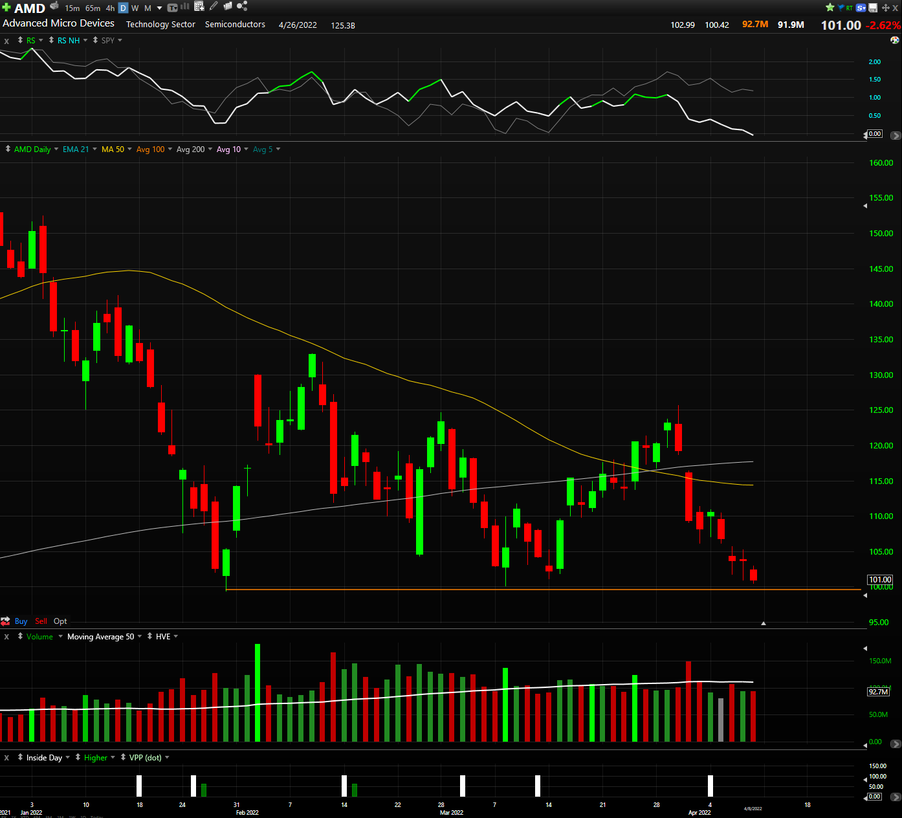This screenshot has width=902, height=818.
Task: Select the pencil drawing tools icon
Action: coord(214,6)
